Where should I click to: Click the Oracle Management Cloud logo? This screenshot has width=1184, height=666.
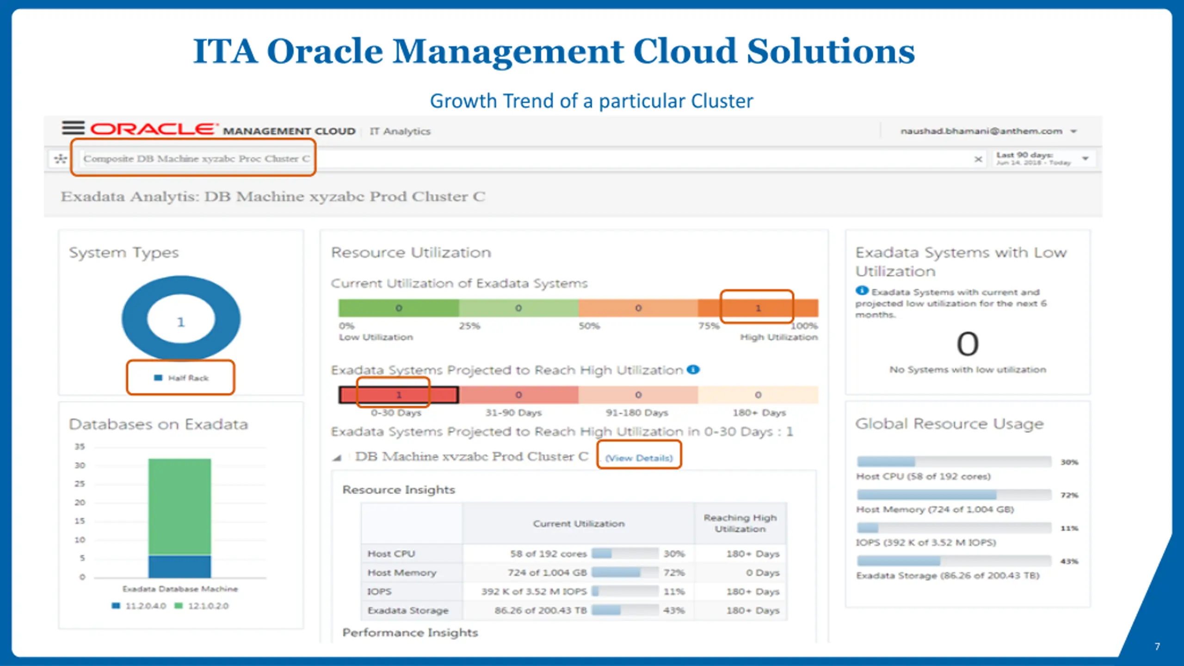coord(223,129)
